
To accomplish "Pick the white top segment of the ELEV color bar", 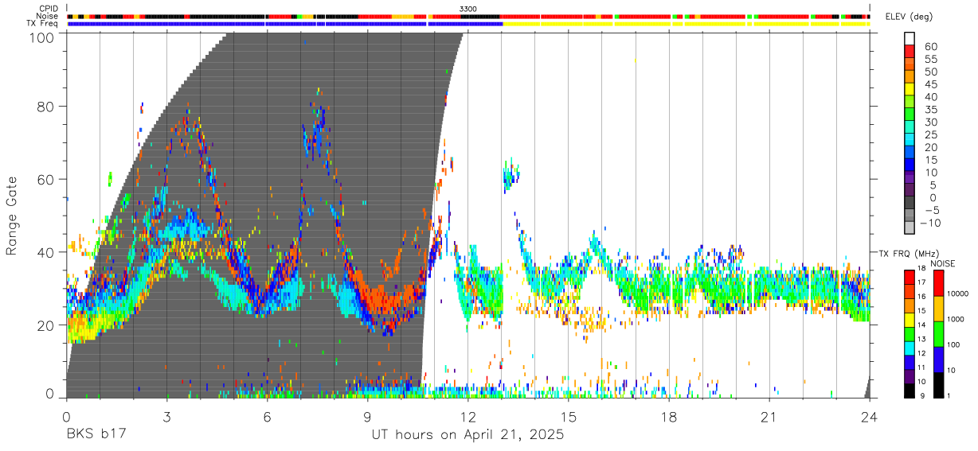I will 910,38.
